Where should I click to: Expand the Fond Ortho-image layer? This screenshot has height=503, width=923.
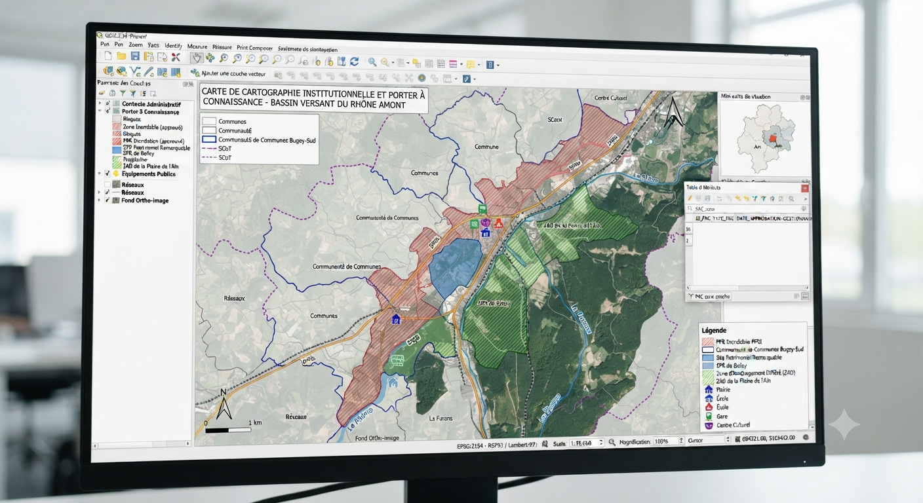click(99, 200)
